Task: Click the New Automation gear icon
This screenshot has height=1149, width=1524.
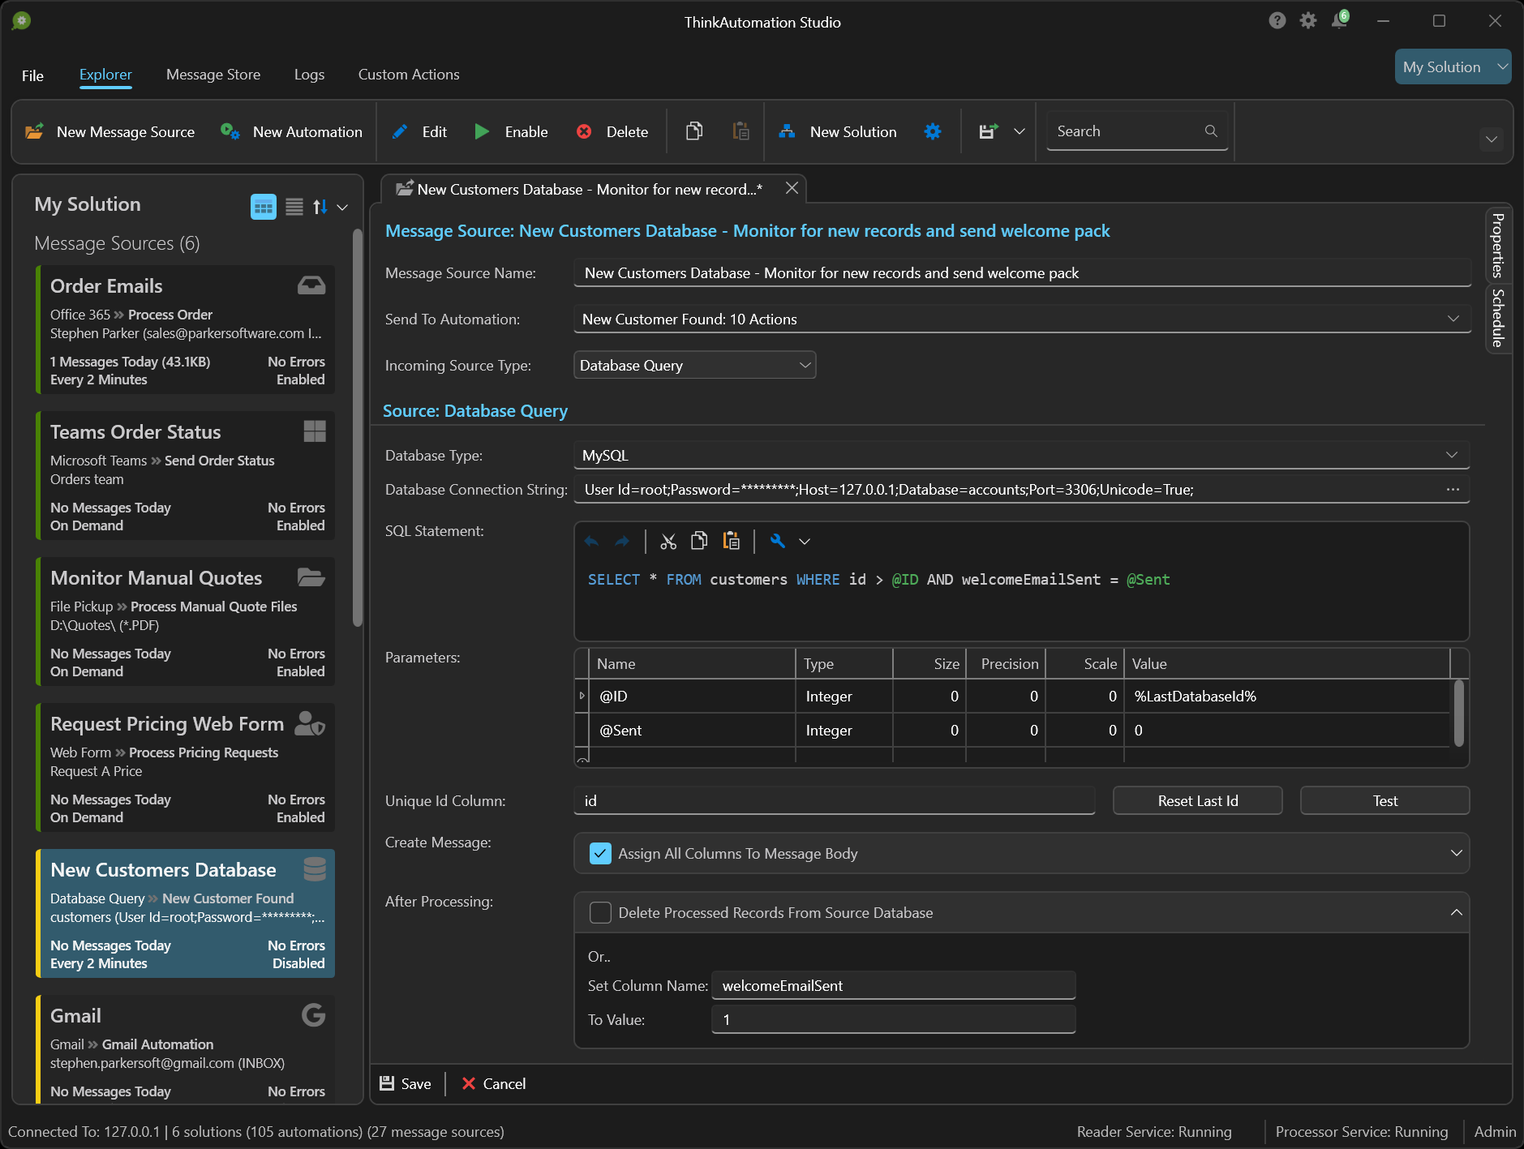Action: point(230,131)
